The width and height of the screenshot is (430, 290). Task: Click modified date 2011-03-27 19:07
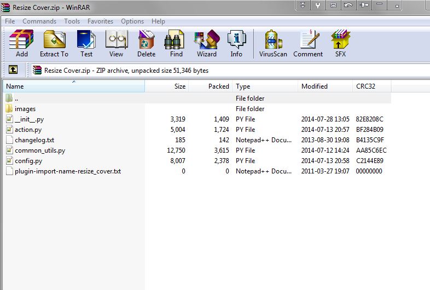(326, 171)
